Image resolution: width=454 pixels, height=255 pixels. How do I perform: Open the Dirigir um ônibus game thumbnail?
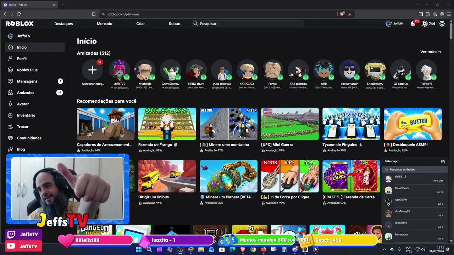click(x=167, y=176)
